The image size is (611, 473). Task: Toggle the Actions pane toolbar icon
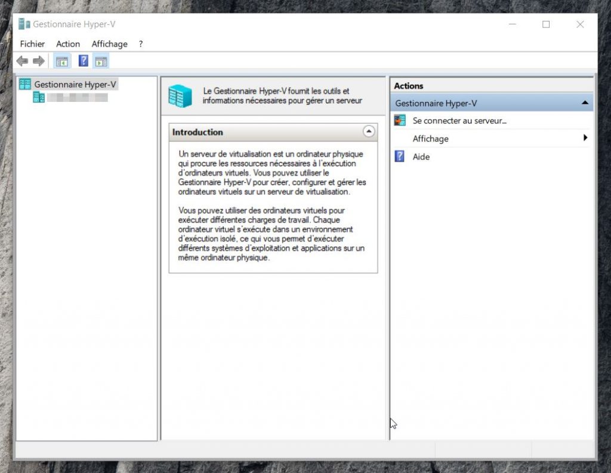[x=101, y=61]
